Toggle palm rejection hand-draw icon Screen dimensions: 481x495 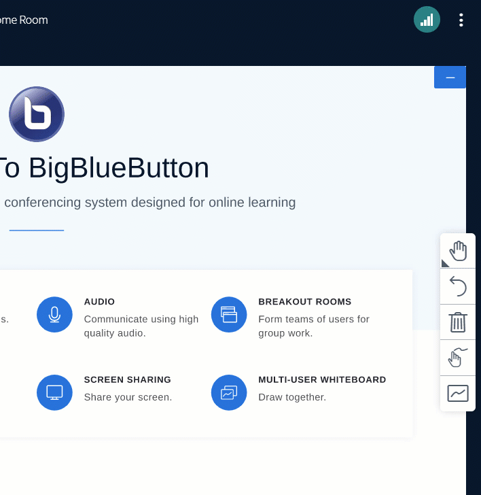458,358
